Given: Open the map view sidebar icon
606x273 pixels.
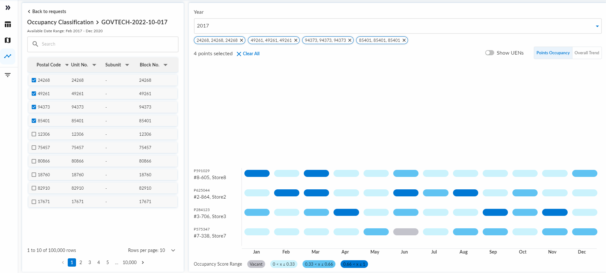Looking at the screenshot, I should point(8,40).
